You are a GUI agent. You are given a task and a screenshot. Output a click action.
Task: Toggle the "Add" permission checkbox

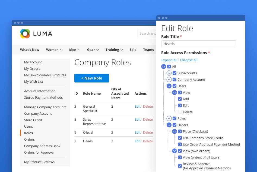(x=180, y=99)
